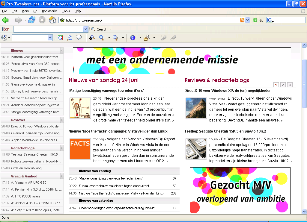This screenshot has height=222, width=307.
Task: Click the 'Gezocht M/V overlopend van ambitie' banner
Action: (x=240, y=191)
